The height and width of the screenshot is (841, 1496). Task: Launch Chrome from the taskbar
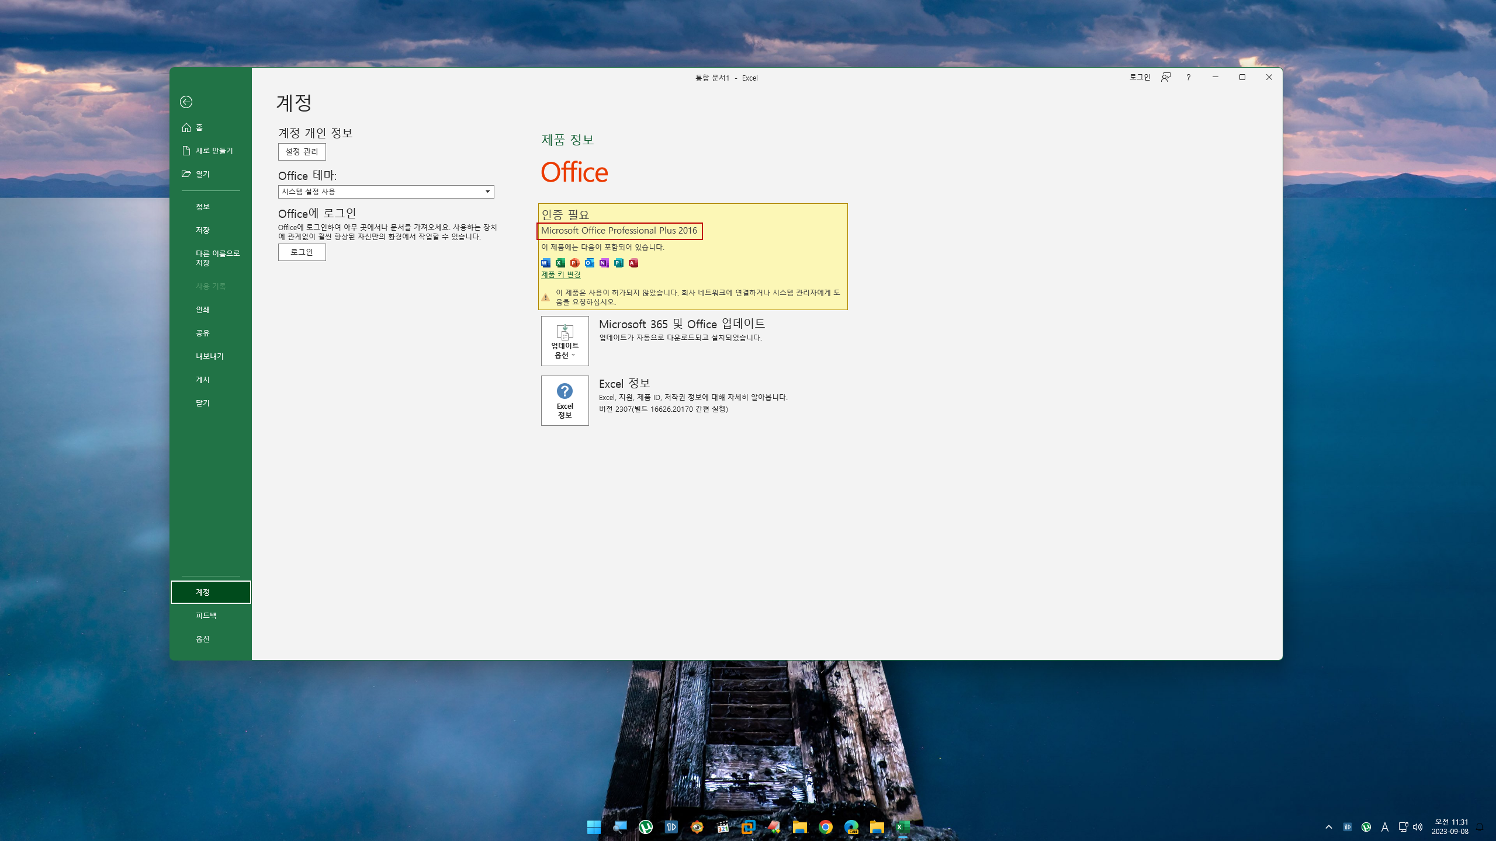825,827
